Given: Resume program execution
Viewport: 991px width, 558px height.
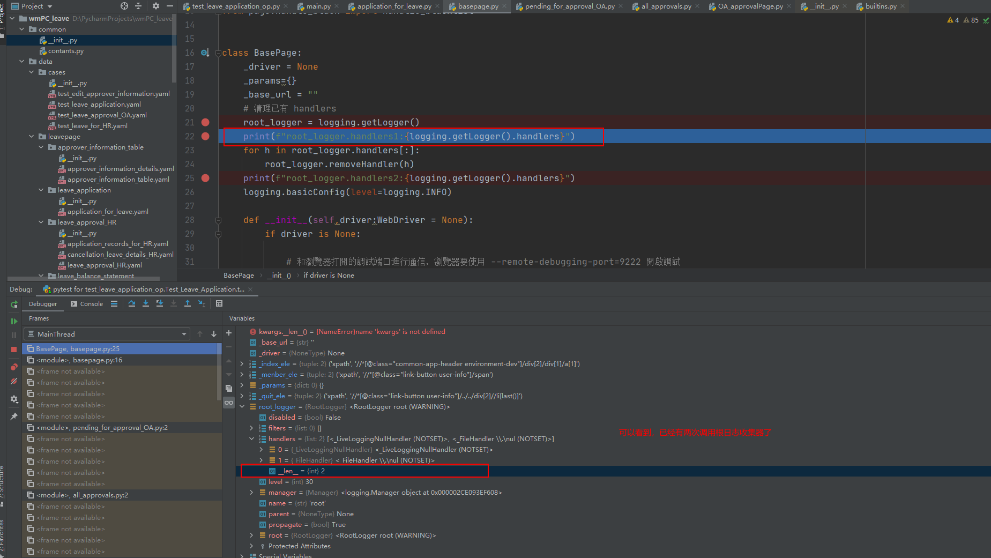Looking at the screenshot, I should pos(14,321).
